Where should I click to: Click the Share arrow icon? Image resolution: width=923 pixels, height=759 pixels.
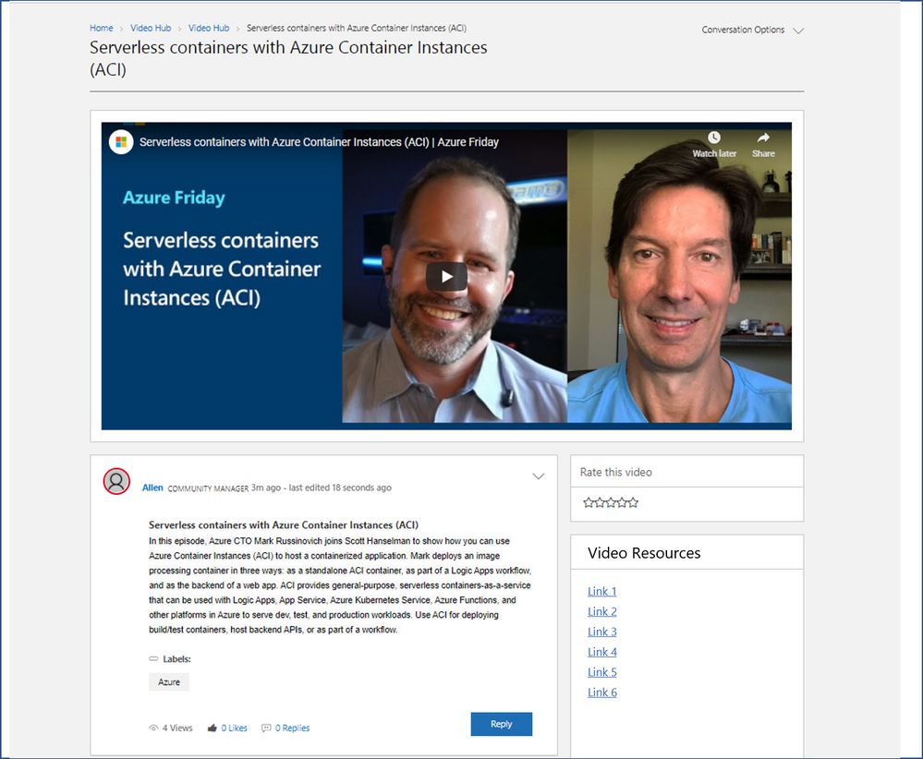[763, 138]
